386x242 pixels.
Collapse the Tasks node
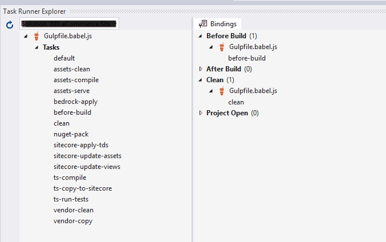click(36, 47)
